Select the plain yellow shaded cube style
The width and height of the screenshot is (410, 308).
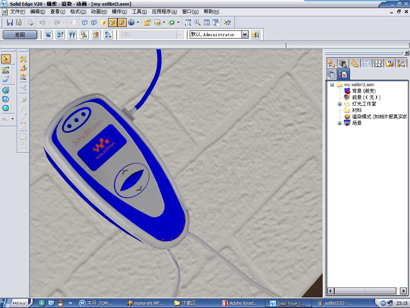tap(103, 22)
